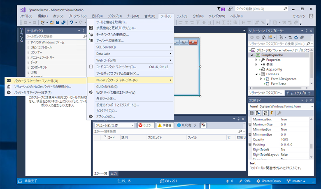Open Package Manager settings entry
The image size is (321, 189).
tap(46, 92)
